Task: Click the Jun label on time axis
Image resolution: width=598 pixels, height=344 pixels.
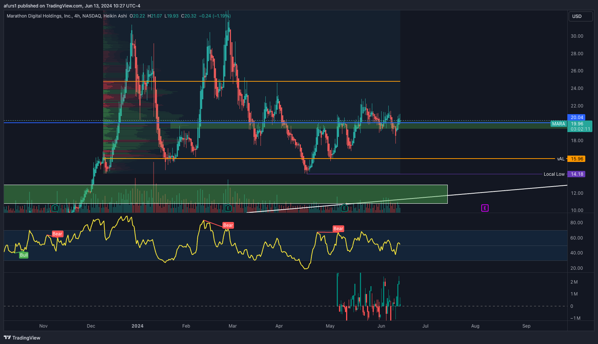Action: pyautogui.click(x=381, y=326)
